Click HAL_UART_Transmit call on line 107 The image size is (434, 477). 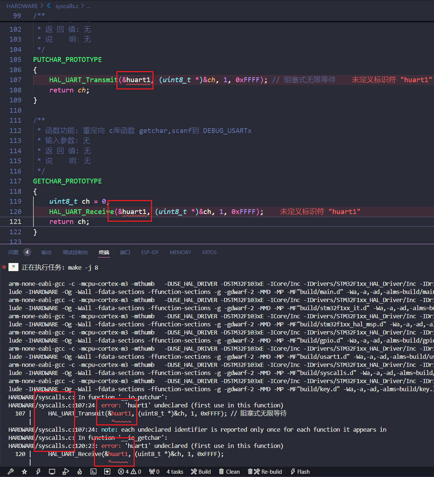click(x=84, y=80)
